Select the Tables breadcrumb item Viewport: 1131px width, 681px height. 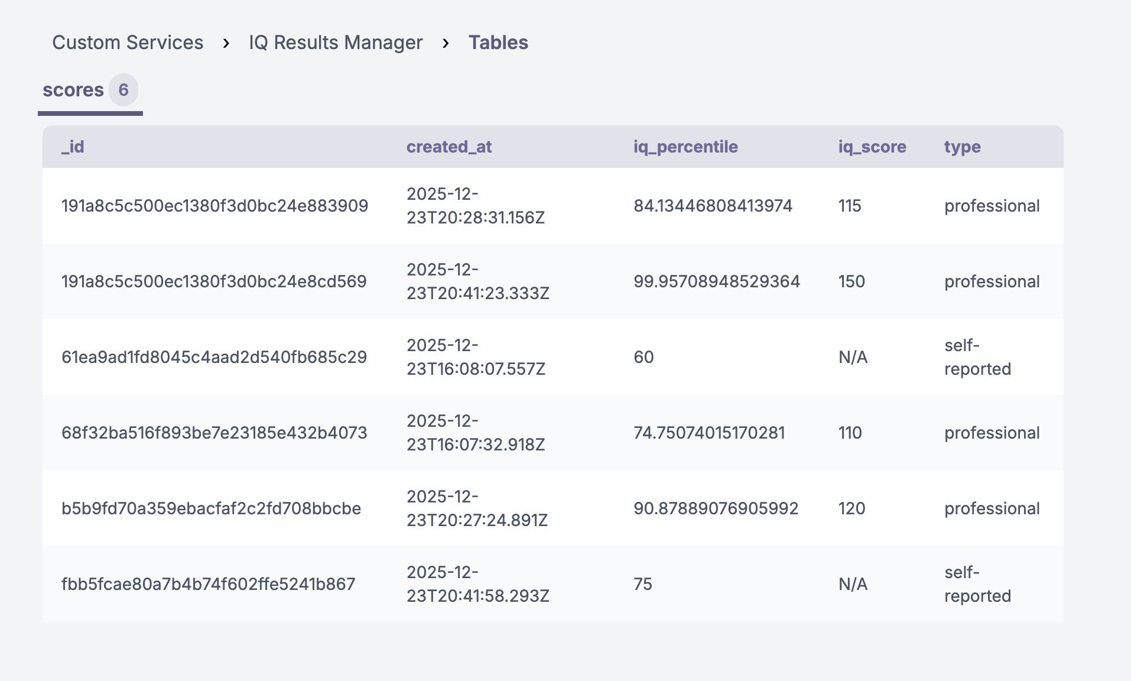pos(498,42)
